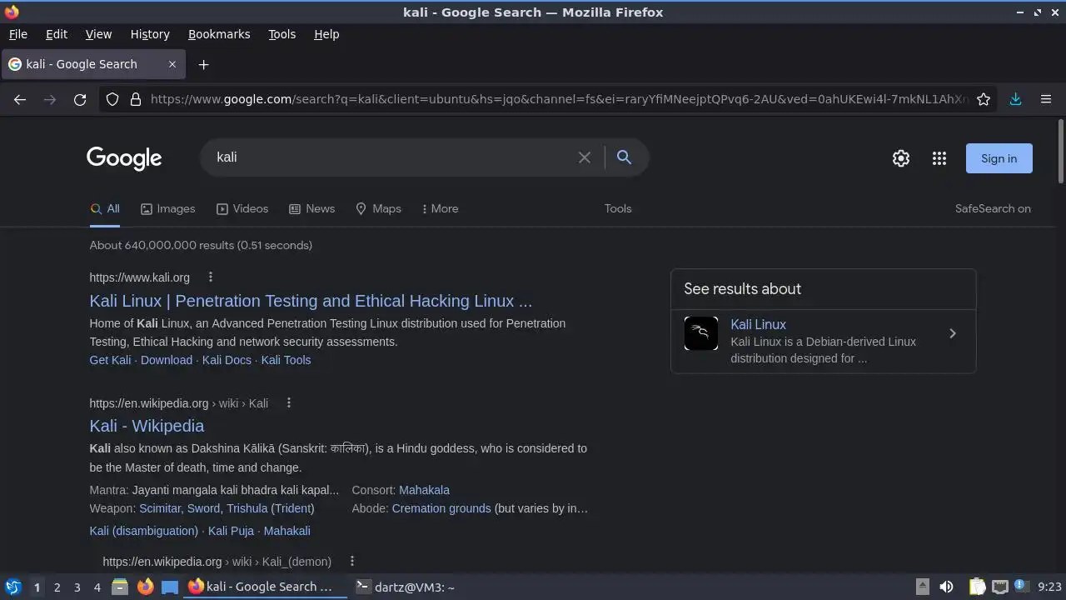This screenshot has height=600, width=1066.
Task: Switch to dartz@VM3 terminal window
Action: click(406, 587)
